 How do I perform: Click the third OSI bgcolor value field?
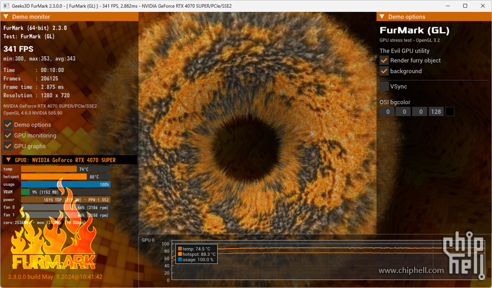click(x=420, y=112)
